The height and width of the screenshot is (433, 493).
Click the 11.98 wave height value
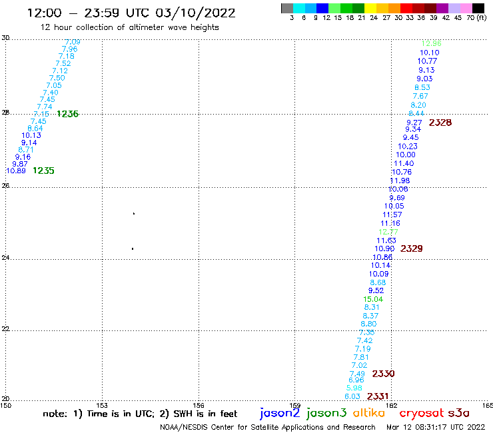tap(400, 181)
